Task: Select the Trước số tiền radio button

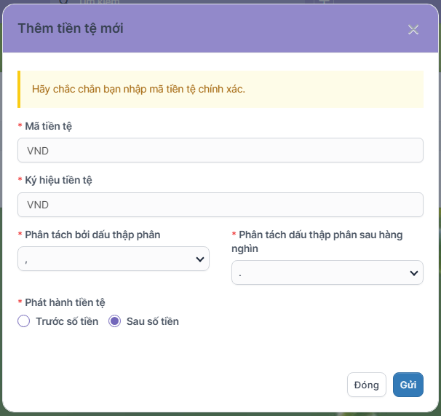Action: tap(23, 321)
